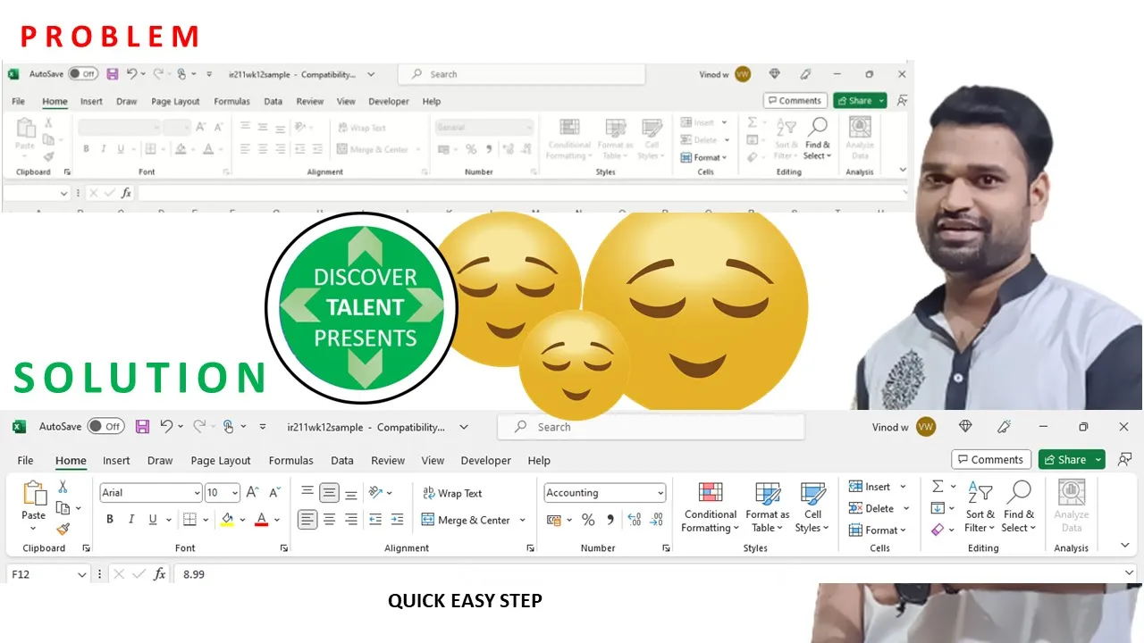Click Paste clipboard icon in bottom Excel ribbon
The height and width of the screenshot is (643, 1144).
pos(34,494)
